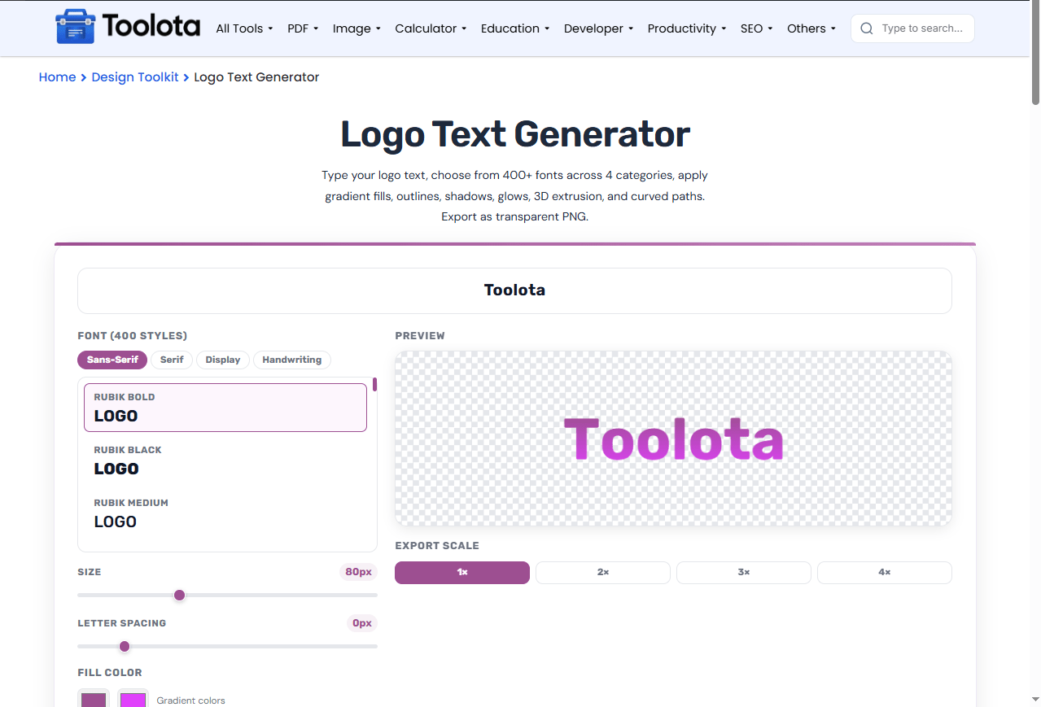Image resolution: width=1041 pixels, height=707 pixels.
Task: Open Design Toolkit breadcrumb link
Action: tap(135, 77)
